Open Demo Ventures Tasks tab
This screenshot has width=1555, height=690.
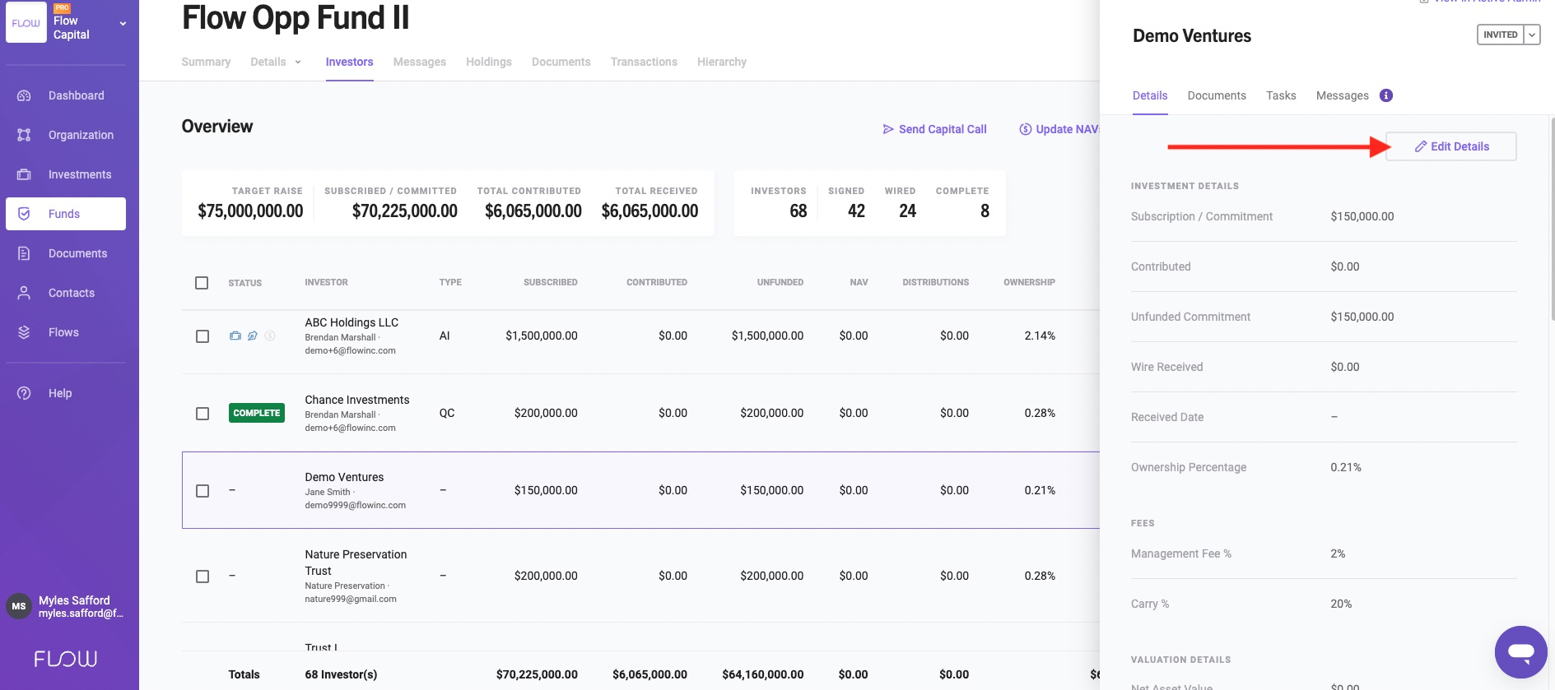[x=1281, y=95]
